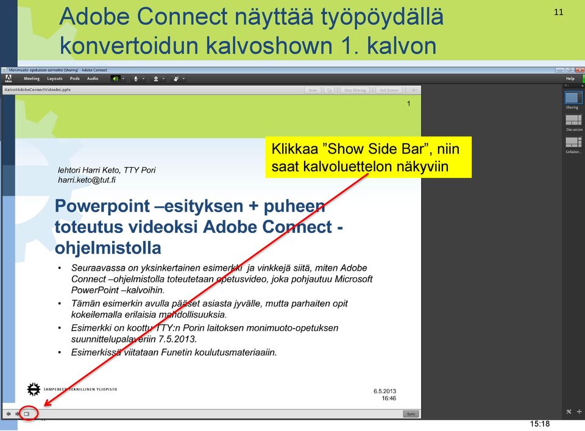
Task: Toggle the microphone button
Action: tap(136, 79)
